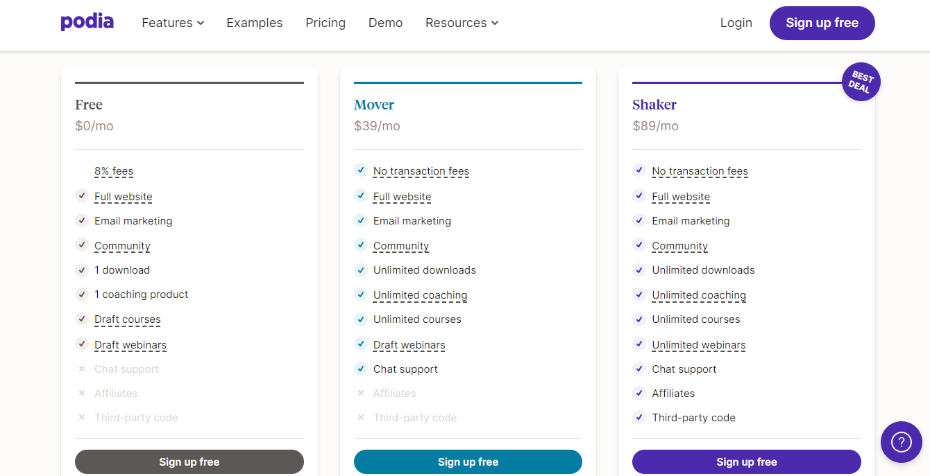The height and width of the screenshot is (476, 930).
Task: Click the podia logo
Action: [x=87, y=22]
